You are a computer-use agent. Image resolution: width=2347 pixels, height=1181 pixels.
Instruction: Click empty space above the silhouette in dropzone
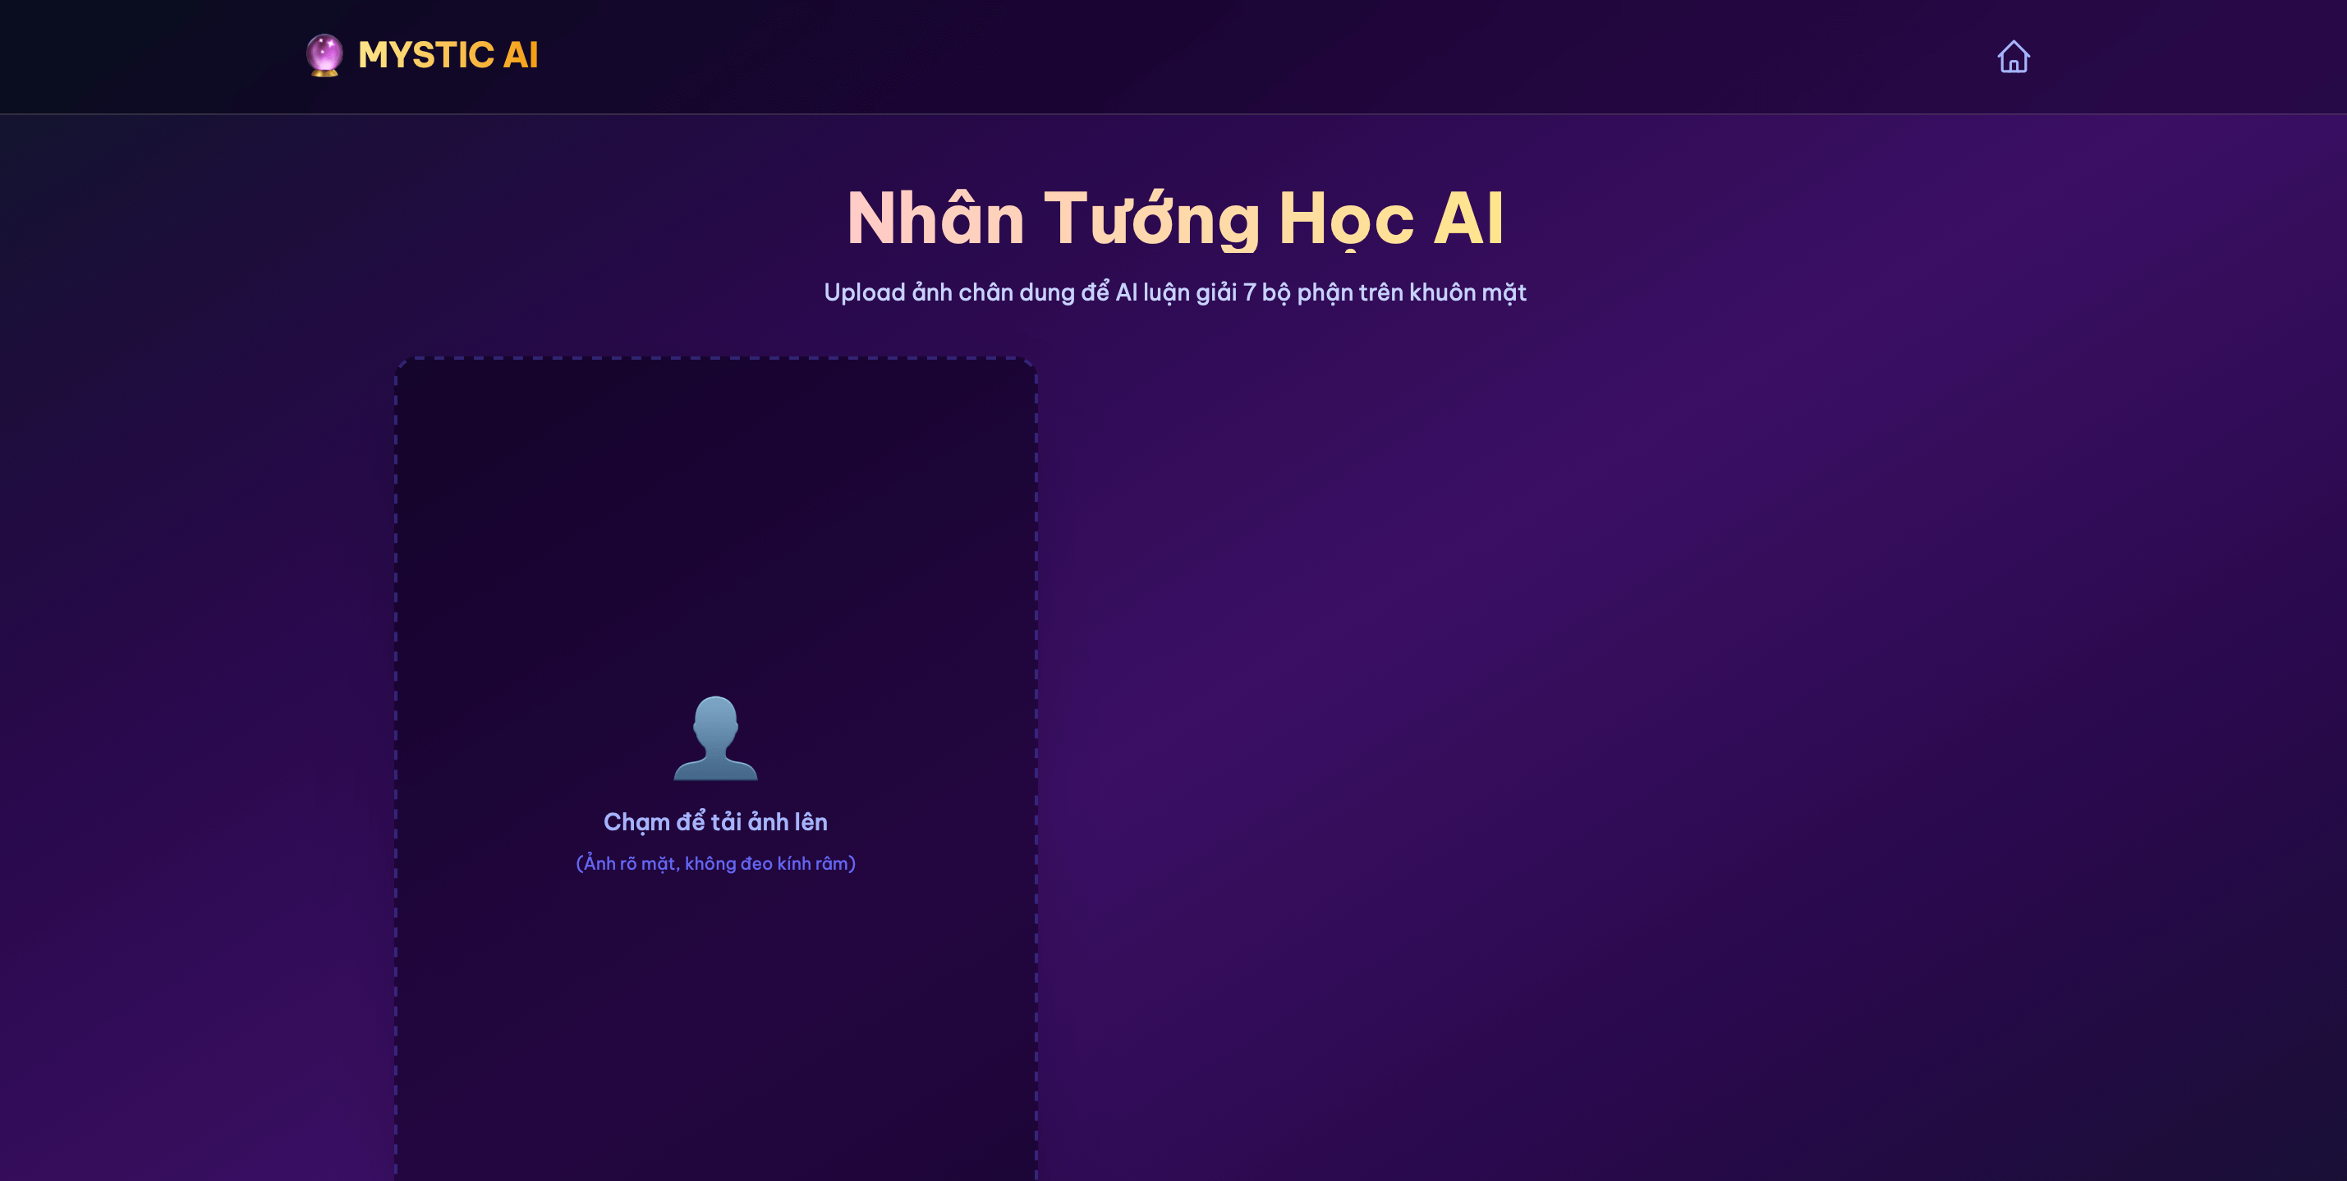[x=715, y=529]
